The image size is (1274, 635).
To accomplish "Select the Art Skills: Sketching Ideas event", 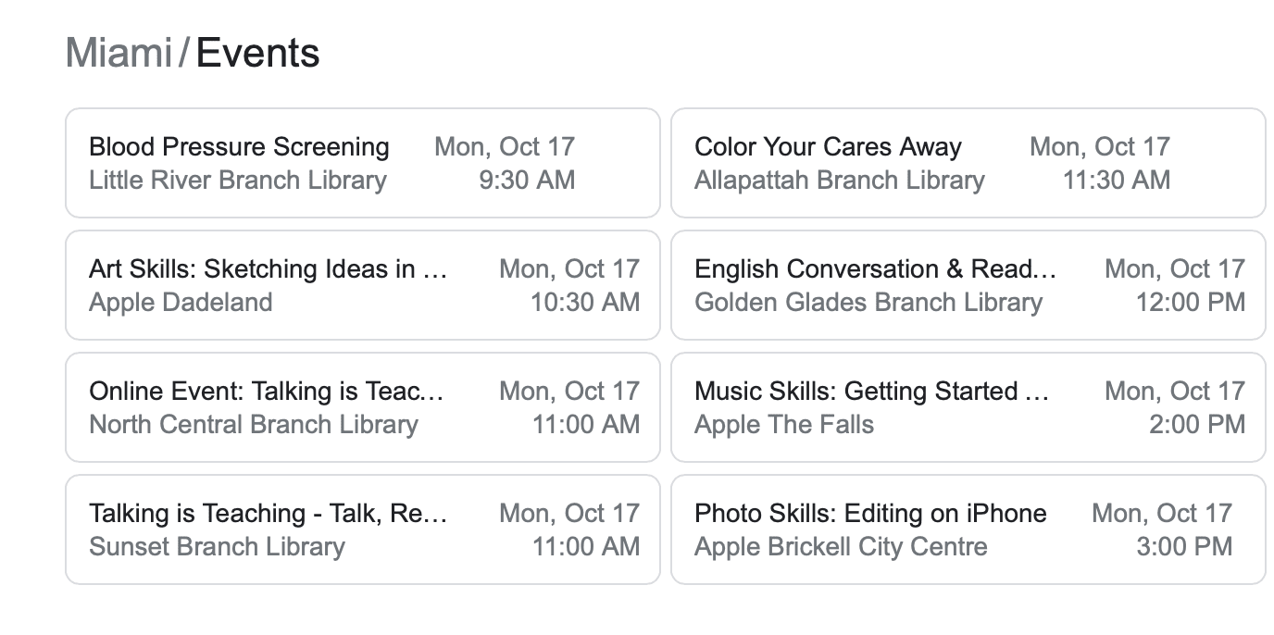I will pos(363,285).
